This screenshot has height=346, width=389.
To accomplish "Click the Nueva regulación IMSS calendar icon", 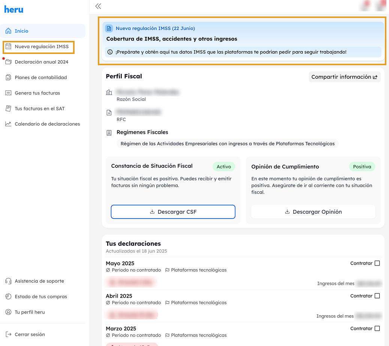I will click(x=9, y=46).
